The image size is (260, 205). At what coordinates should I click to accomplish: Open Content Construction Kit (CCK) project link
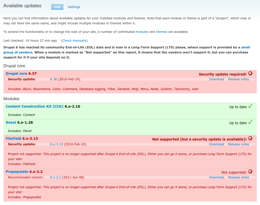tap(35, 106)
